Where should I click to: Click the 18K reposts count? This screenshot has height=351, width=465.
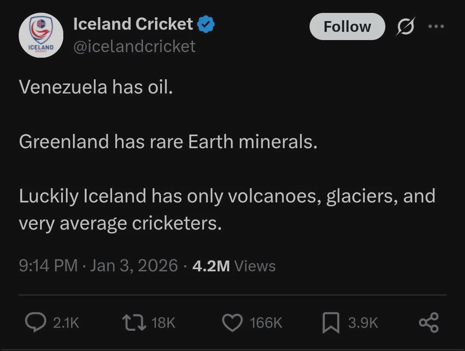pos(164,323)
